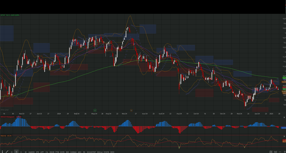Select the M monthly interval button

click(26, 152)
